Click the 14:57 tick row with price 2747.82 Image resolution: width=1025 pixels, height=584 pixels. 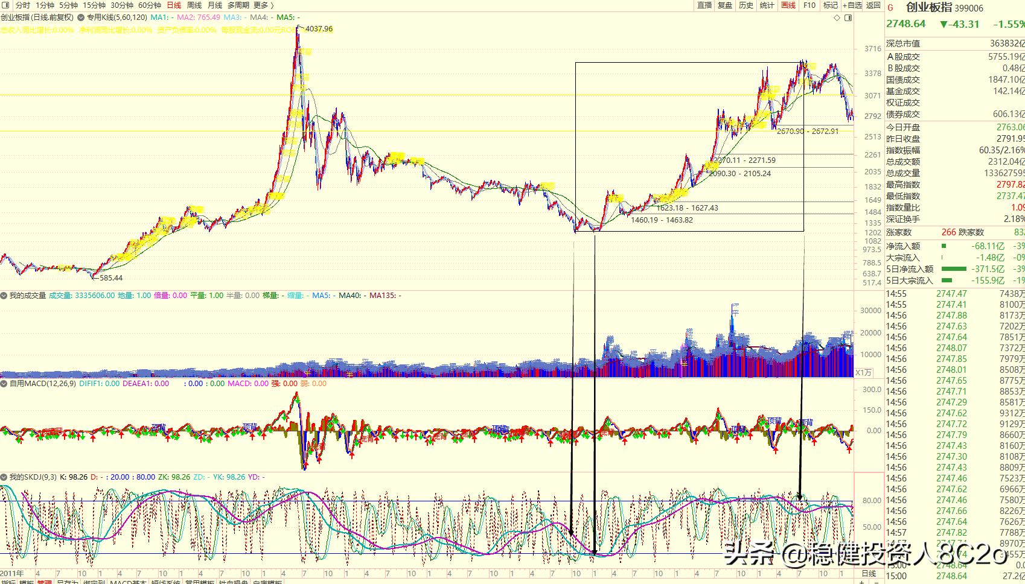pos(956,533)
